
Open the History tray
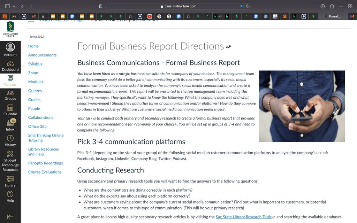click(x=10, y=141)
